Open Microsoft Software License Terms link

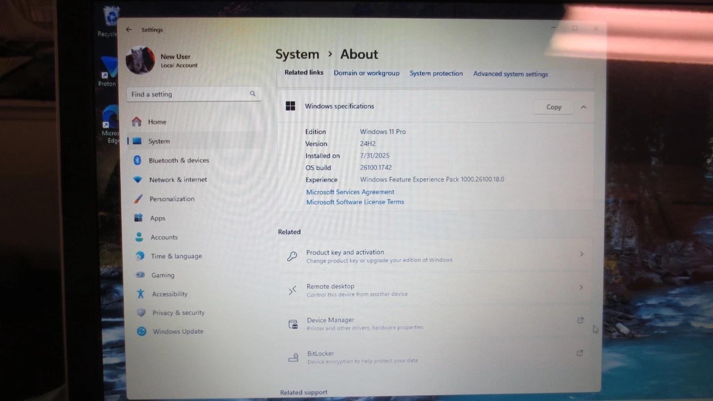click(x=355, y=202)
